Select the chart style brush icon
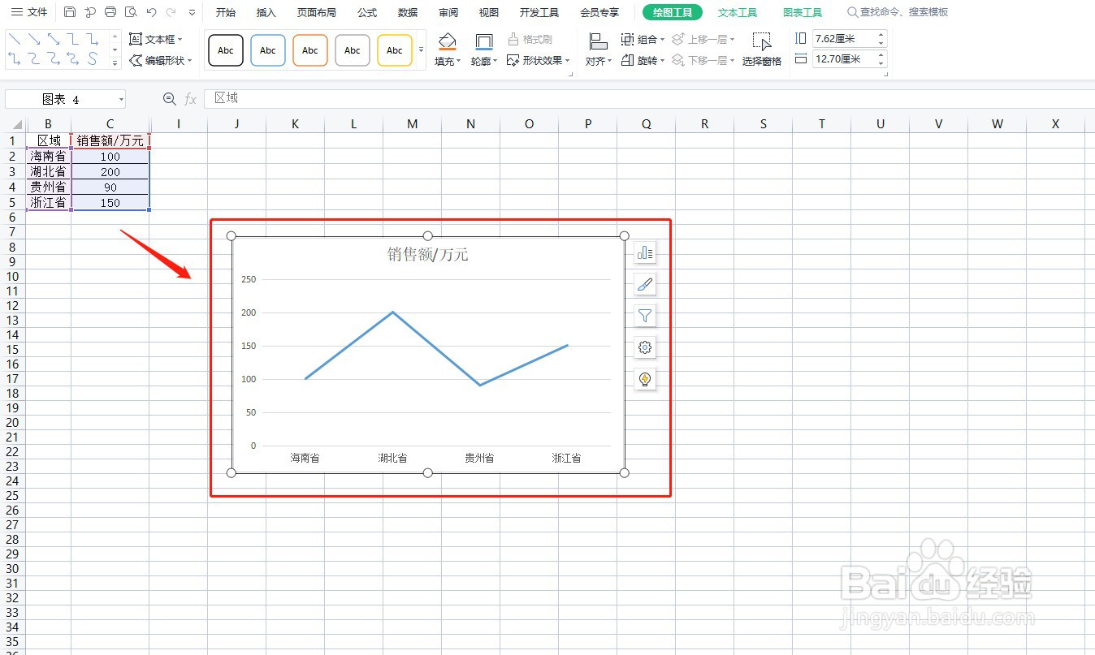Image resolution: width=1095 pixels, height=655 pixels. 644,284
